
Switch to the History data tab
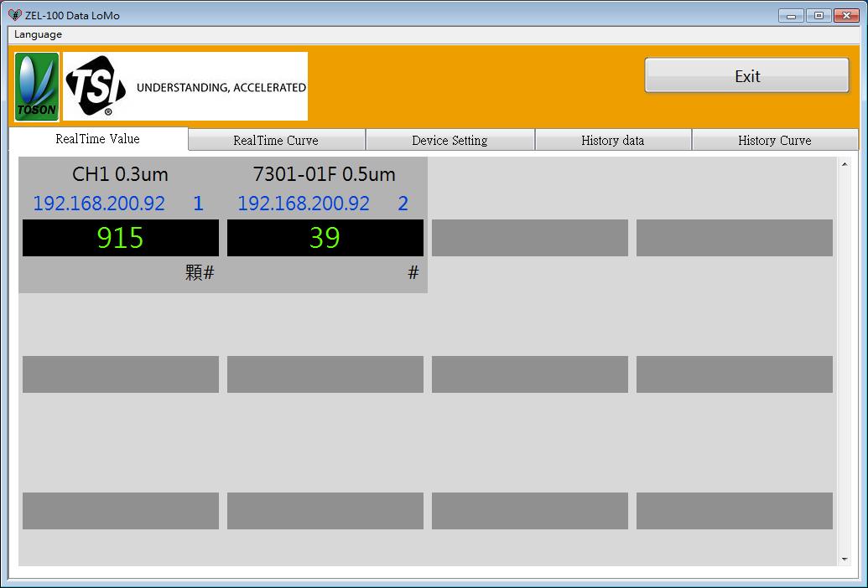613,140
